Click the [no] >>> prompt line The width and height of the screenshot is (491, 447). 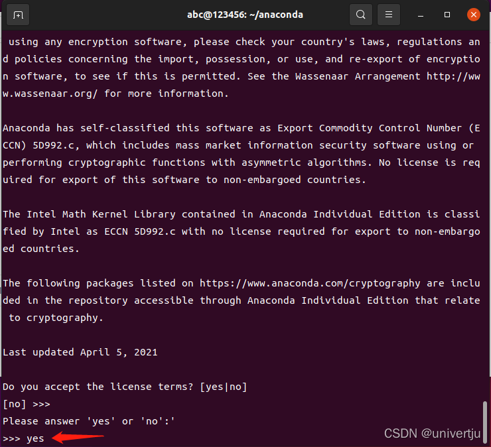(x=27, y=404)
